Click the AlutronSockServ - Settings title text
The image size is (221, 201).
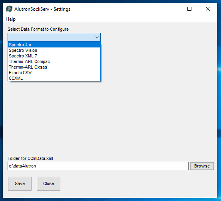click(42, 9)
